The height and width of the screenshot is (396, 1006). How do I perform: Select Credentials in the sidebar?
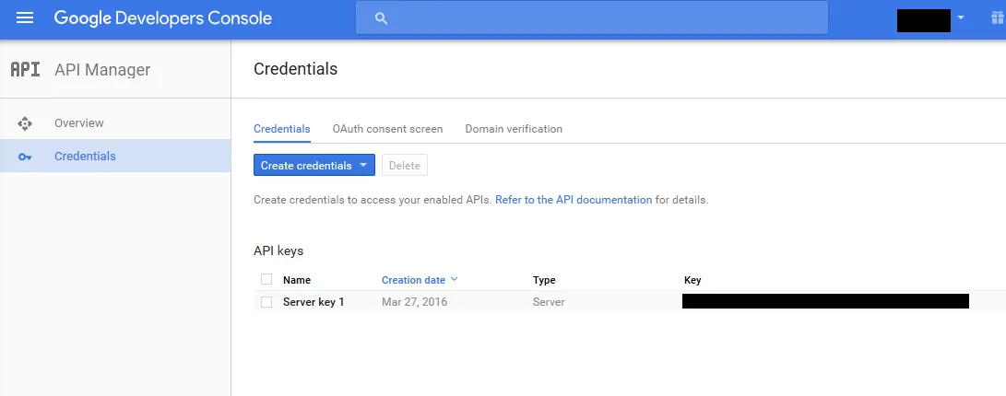(x=115, y=157)
